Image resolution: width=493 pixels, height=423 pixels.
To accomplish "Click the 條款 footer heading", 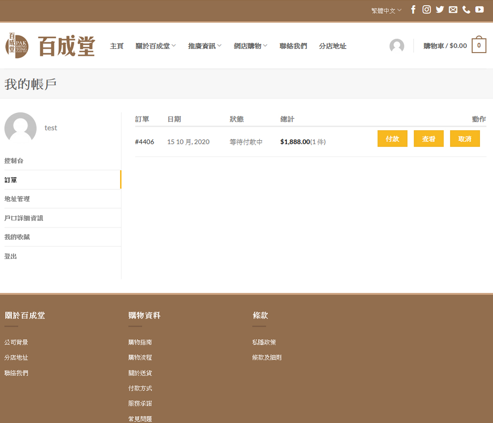I will 260,315.
